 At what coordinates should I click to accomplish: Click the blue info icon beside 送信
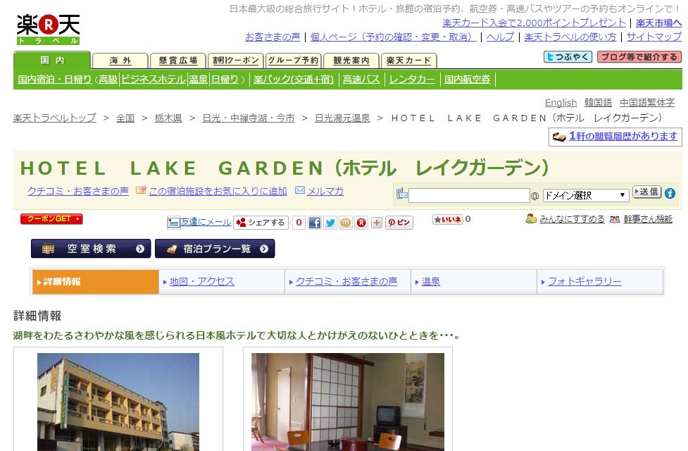(x=670, y=193)
